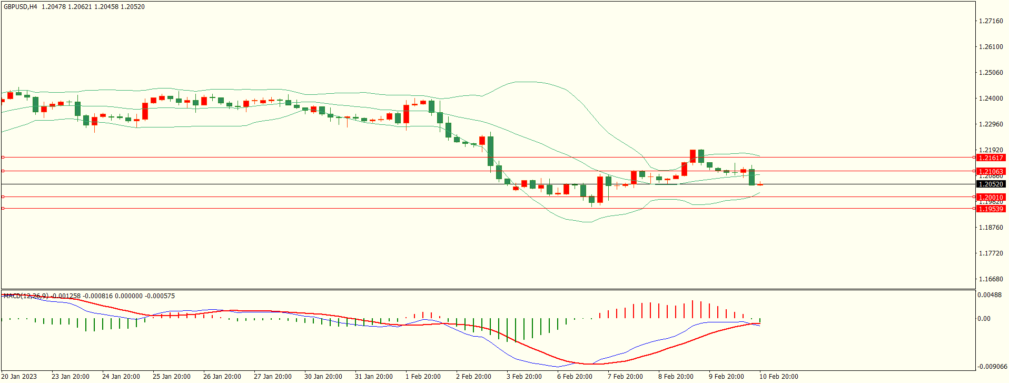The width and height of the screenshot is (1009, 383).
Task: Click the 30 Jan 20:00 time label
Action: tap(323, 376)
